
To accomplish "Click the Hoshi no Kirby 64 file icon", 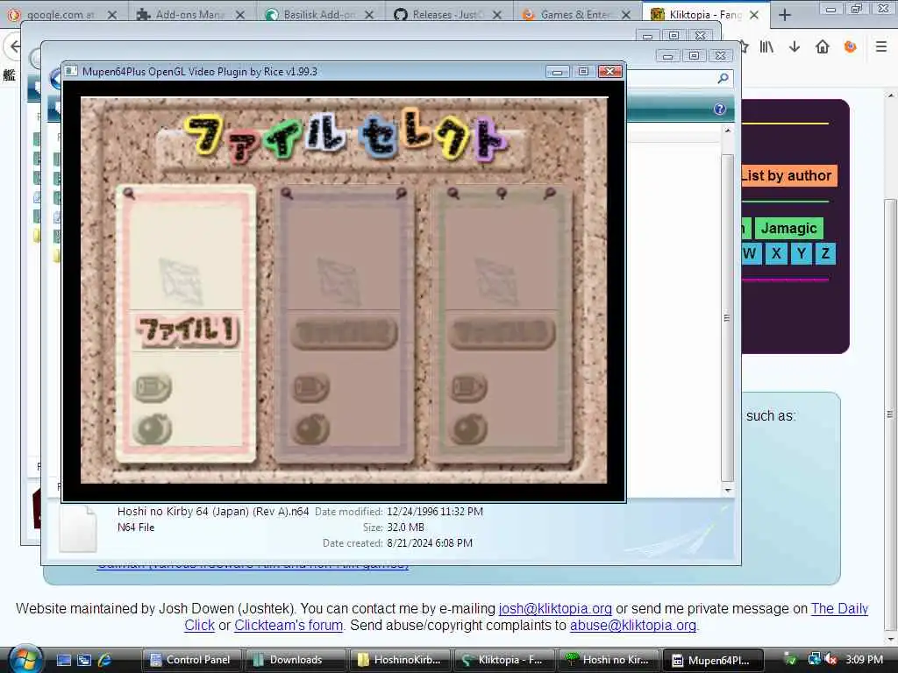I will coord(78,529).
